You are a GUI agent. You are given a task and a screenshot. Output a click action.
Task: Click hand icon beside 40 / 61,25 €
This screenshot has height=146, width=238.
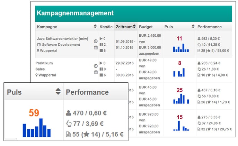(x=199, y=45)
